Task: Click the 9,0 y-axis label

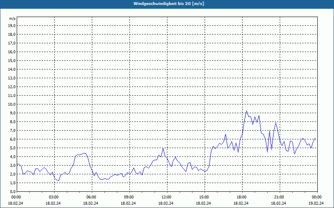Action: click(13, 113)
